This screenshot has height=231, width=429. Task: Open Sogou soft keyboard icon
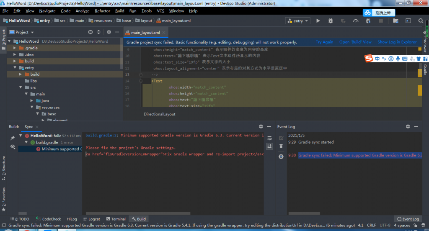tap(405, 59)
